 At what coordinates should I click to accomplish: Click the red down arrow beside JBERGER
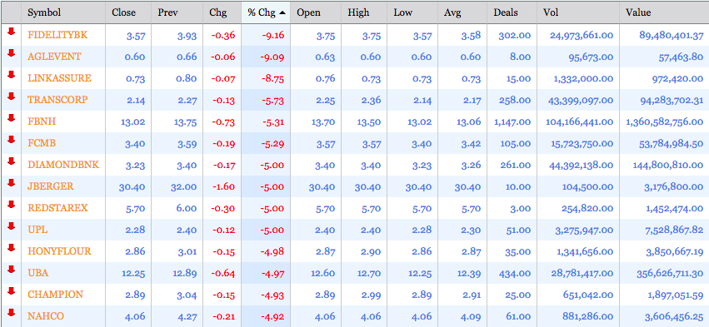pos(12,183)
